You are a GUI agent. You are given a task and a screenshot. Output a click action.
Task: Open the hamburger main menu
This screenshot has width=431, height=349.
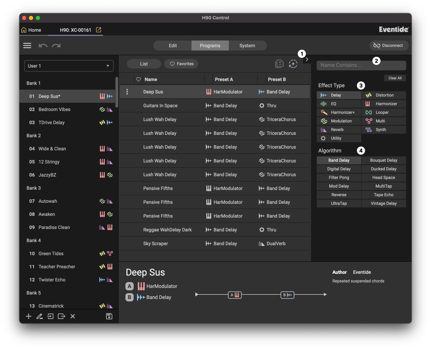(x=27, y=46)
